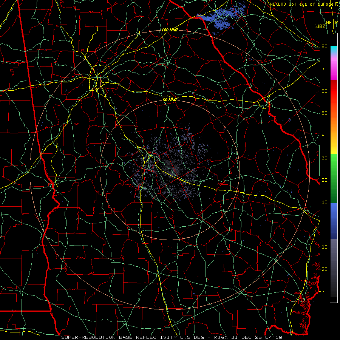Viewport: 340px width, 340px height.
Task: Click the 20 value on the dBZ scale
Action: click(x=325, y=180)
